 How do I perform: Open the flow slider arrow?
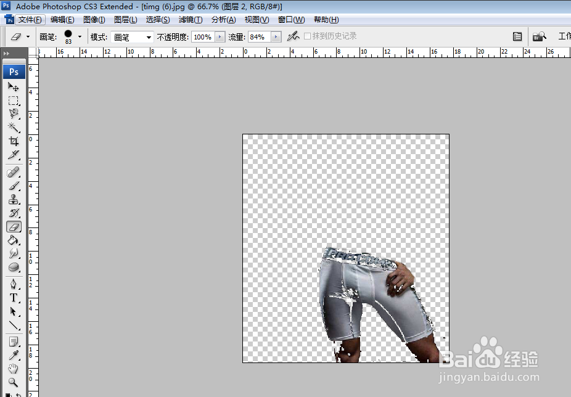tap(276, 37)
